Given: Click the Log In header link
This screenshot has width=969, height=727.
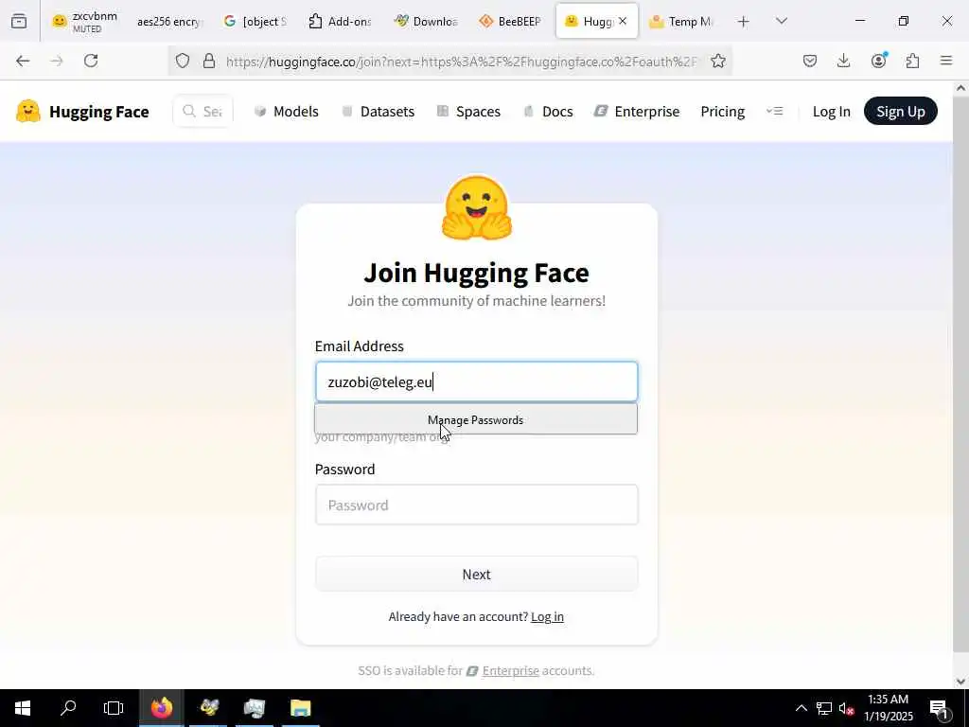Looking at the screenshot, I should click(x=831, y=112).
